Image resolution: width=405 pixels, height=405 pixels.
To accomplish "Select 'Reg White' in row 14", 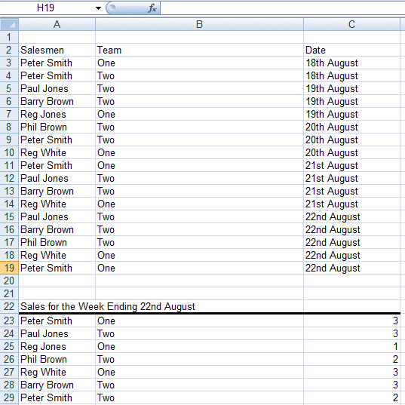I will (x=57, y=204).
